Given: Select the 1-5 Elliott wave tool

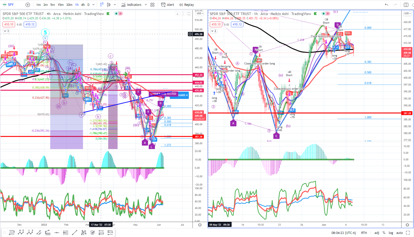Looking at the screenshot, I should pyautogui.click(x=30, y=232).
